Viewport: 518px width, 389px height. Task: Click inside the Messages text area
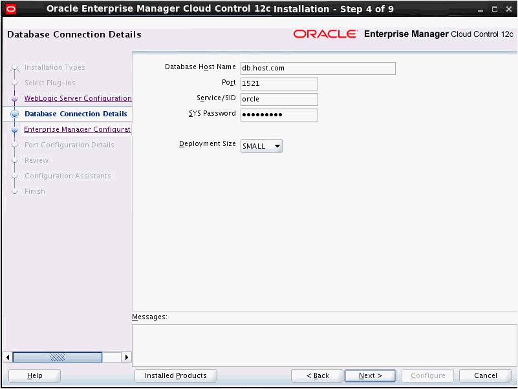click(325, 346)
